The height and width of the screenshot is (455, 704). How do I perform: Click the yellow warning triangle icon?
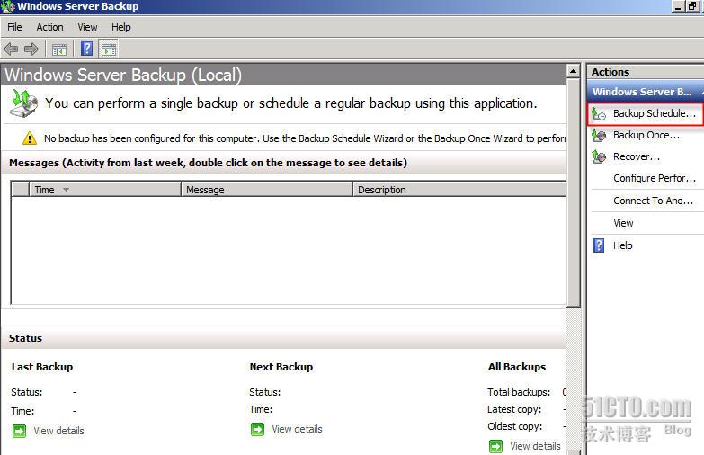click(30, 138)
